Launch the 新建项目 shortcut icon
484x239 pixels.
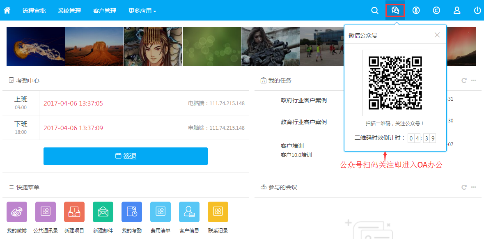click(x=74, y=212)
